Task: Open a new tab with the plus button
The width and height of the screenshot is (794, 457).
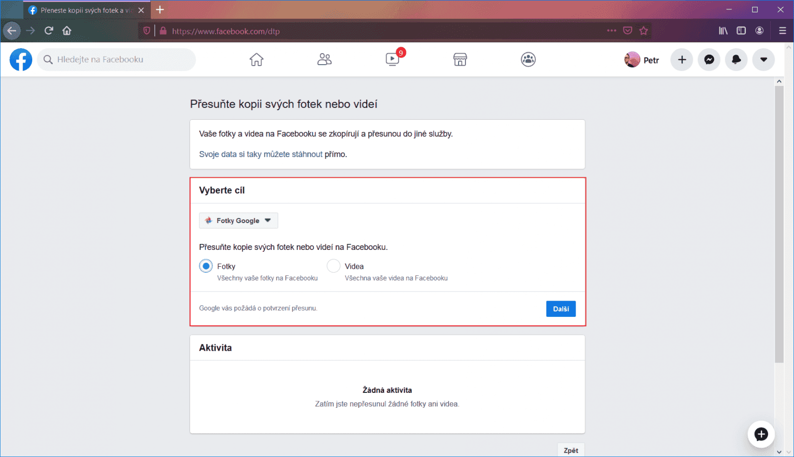Action: (x=160, y=10)
